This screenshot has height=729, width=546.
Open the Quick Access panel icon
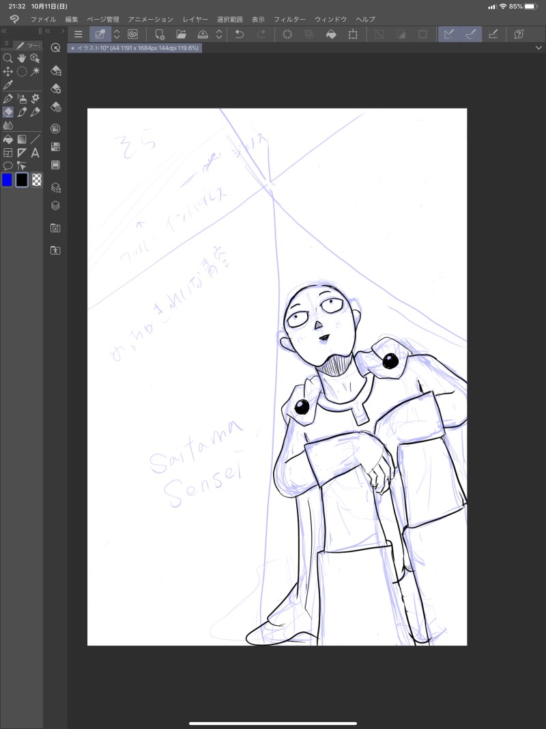coord(55,48)
